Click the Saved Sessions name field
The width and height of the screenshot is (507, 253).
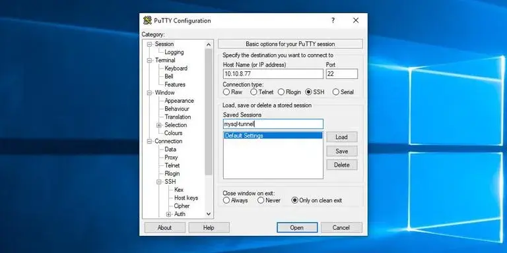[273, 124]
